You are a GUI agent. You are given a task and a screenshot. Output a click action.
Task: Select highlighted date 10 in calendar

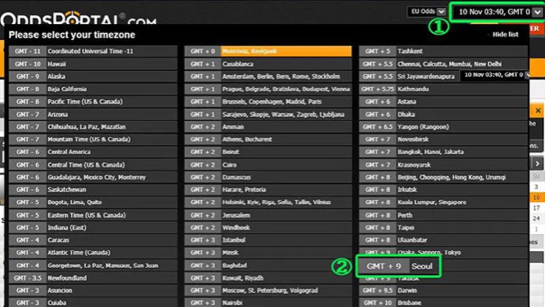(536, 197)
